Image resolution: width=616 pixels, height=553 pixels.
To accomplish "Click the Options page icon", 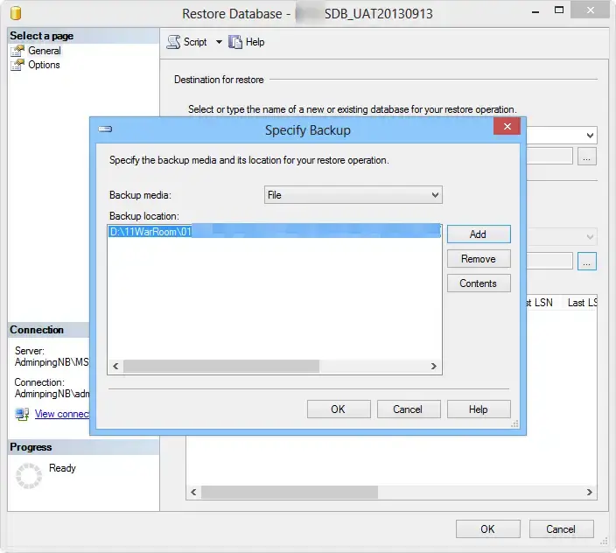I will pos(17,65).
